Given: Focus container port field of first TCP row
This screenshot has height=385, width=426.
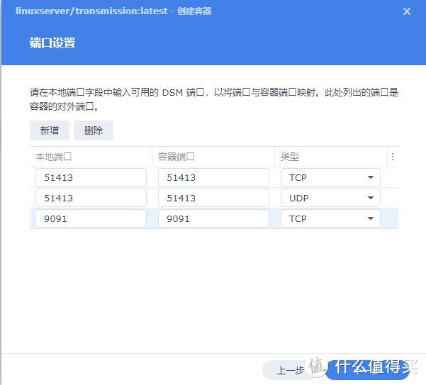Looking at the screenshot, I should [x=213, y=177].
